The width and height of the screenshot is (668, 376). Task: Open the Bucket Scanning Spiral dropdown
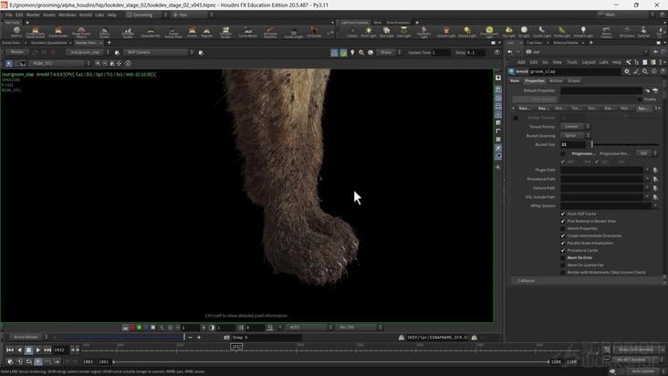[575, 135]
